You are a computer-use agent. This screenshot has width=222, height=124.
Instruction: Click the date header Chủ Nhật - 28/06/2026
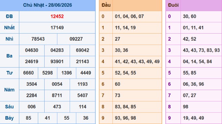(x=47, y=5)
